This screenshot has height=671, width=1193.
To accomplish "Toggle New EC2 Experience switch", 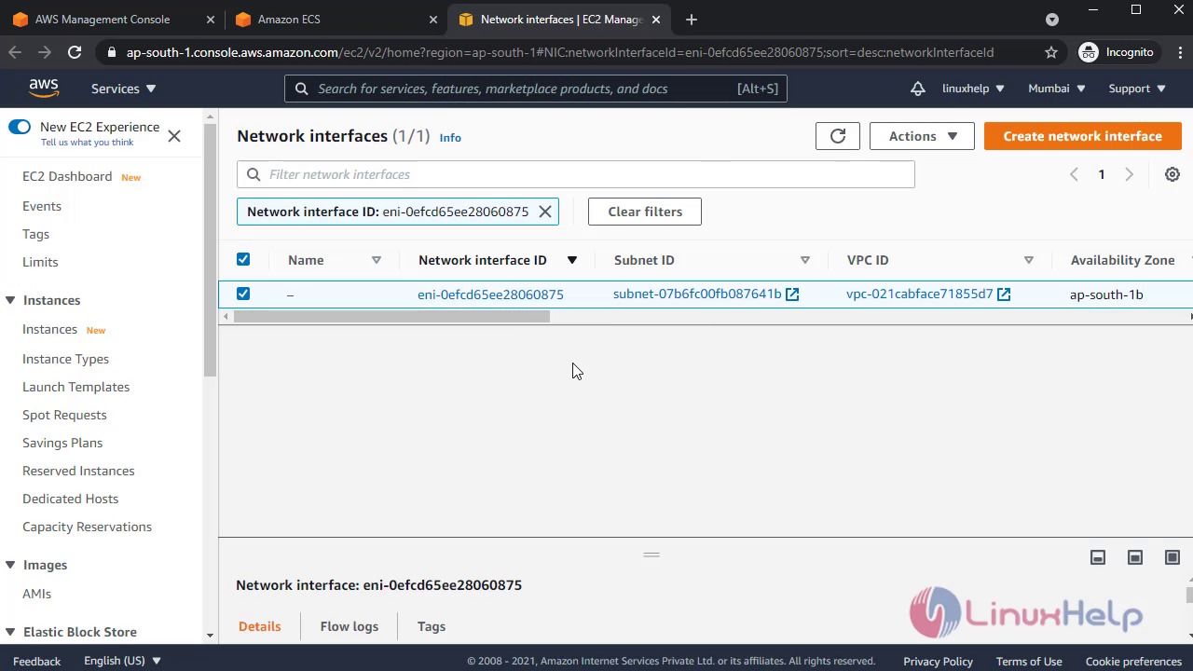I will [20, 127].
